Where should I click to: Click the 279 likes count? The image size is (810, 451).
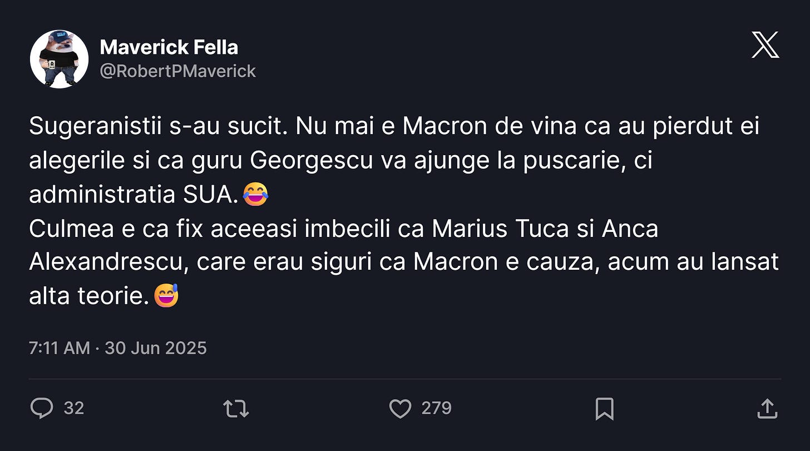point(437,409)
